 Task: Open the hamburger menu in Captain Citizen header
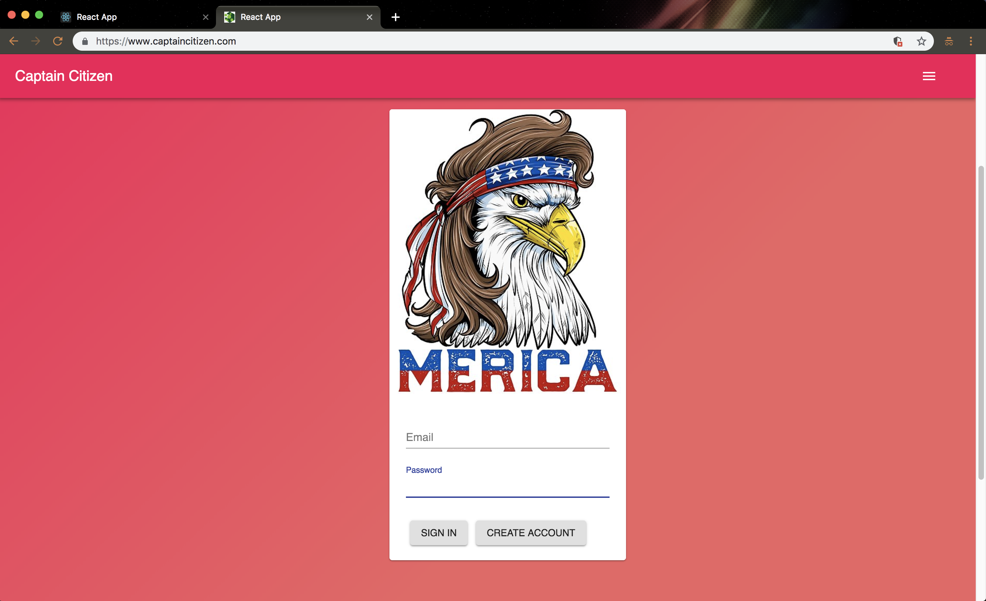pyautogui.click(x=928, y=76)
